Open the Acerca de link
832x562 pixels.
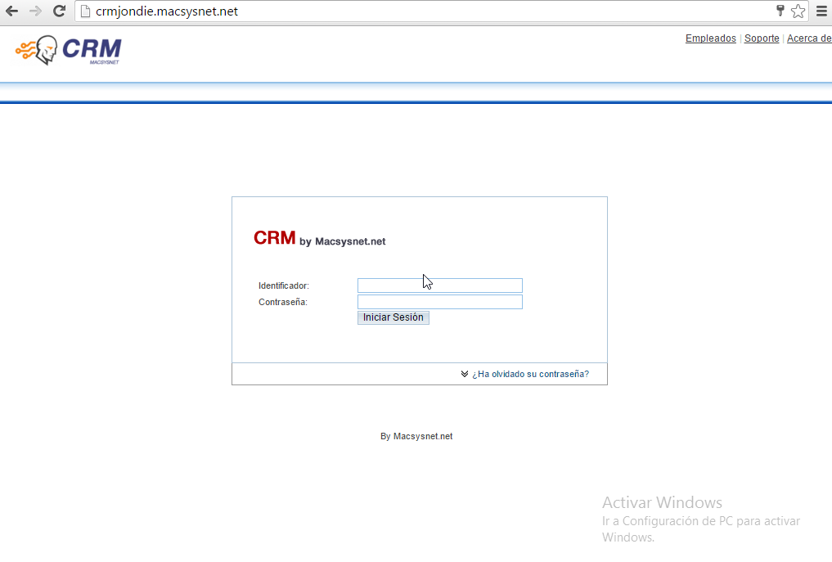[x=808, y=38]
